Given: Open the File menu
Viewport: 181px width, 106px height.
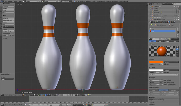Looking at the screenshot, I should (x=6, y=1).
